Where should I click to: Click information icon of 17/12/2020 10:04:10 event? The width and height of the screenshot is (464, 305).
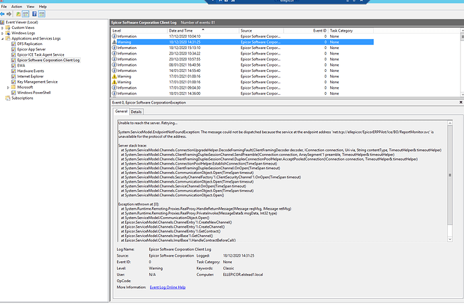pyautogui.click(x=114, y=36)
